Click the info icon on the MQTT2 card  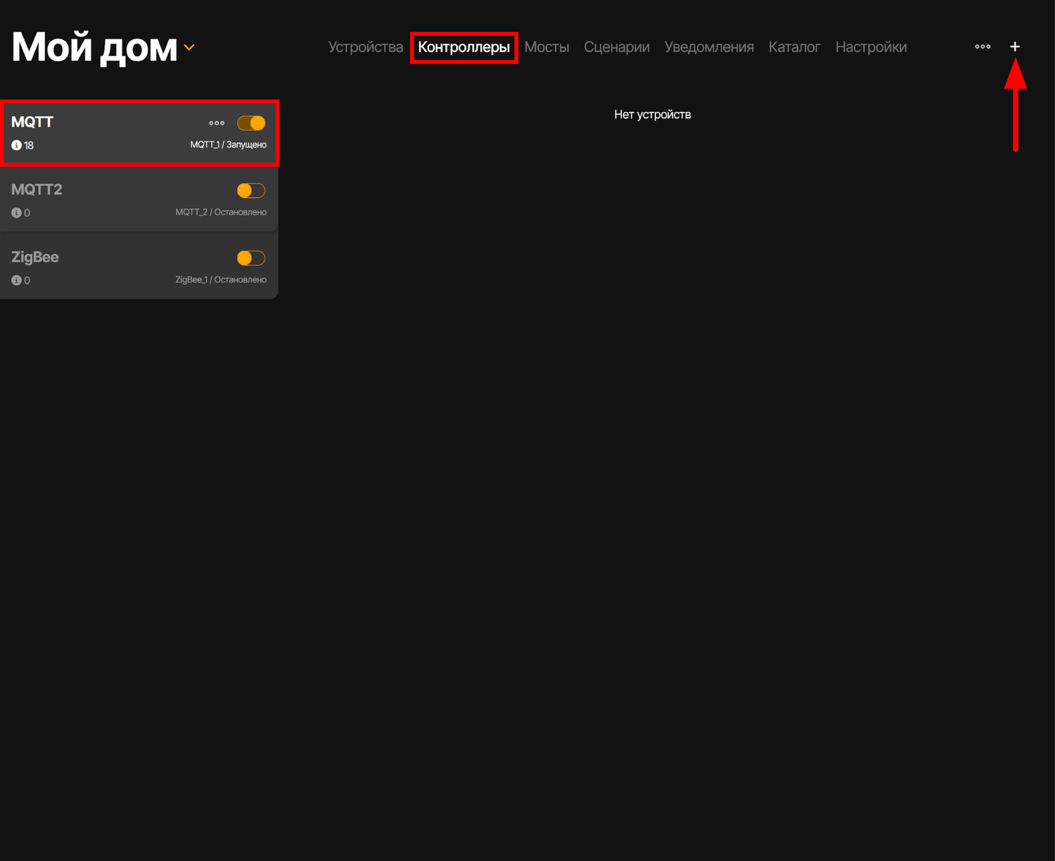[16, 213]
